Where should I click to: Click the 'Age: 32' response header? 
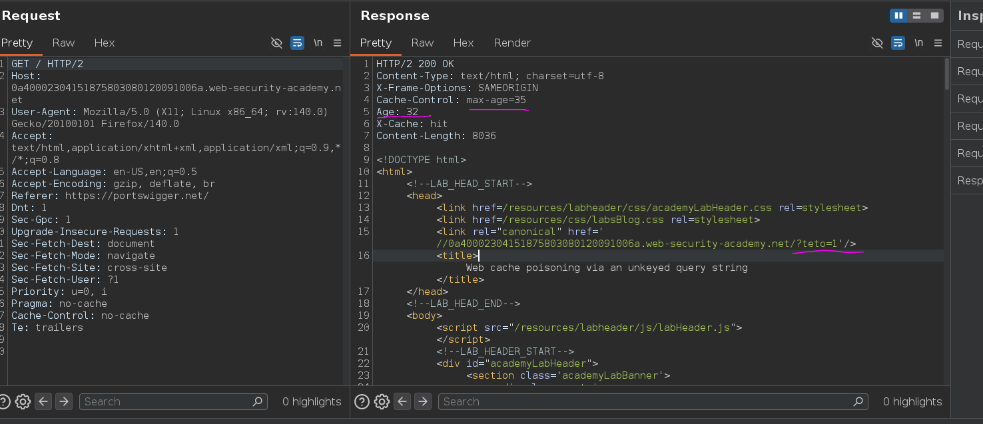[397, 112]
